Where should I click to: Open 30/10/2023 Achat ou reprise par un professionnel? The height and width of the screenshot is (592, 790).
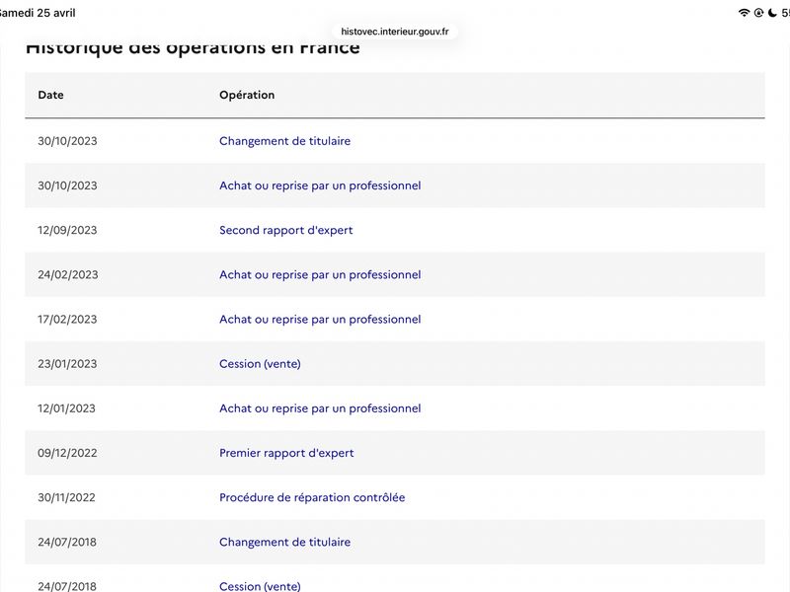coord(320,185)
